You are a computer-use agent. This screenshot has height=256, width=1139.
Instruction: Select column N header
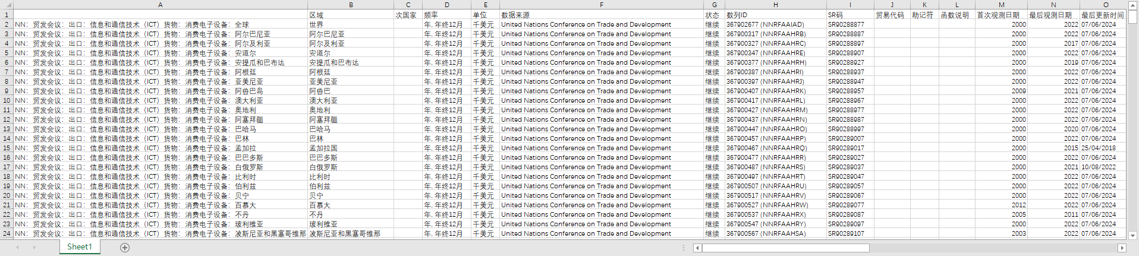pos(1053,5)
